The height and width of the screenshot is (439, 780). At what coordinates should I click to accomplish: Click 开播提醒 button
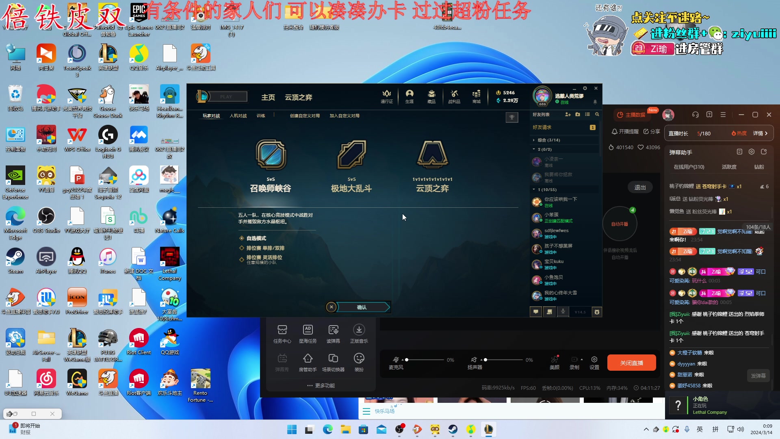(x=625, y=132)
